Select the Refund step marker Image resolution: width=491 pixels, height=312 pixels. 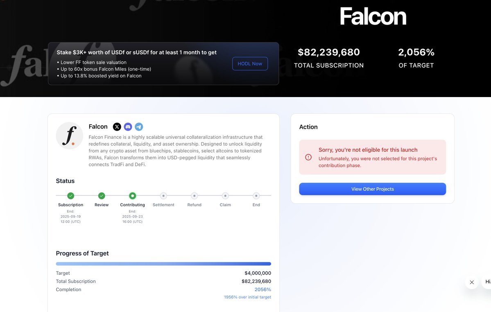(x=195, y=196)
